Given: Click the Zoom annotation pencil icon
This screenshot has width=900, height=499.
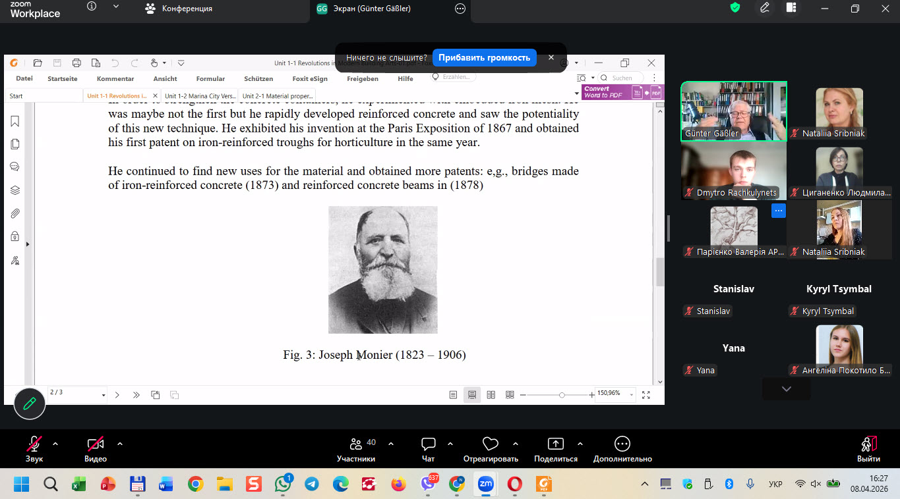Looking at the screenshot, I should tap(29, 404).
